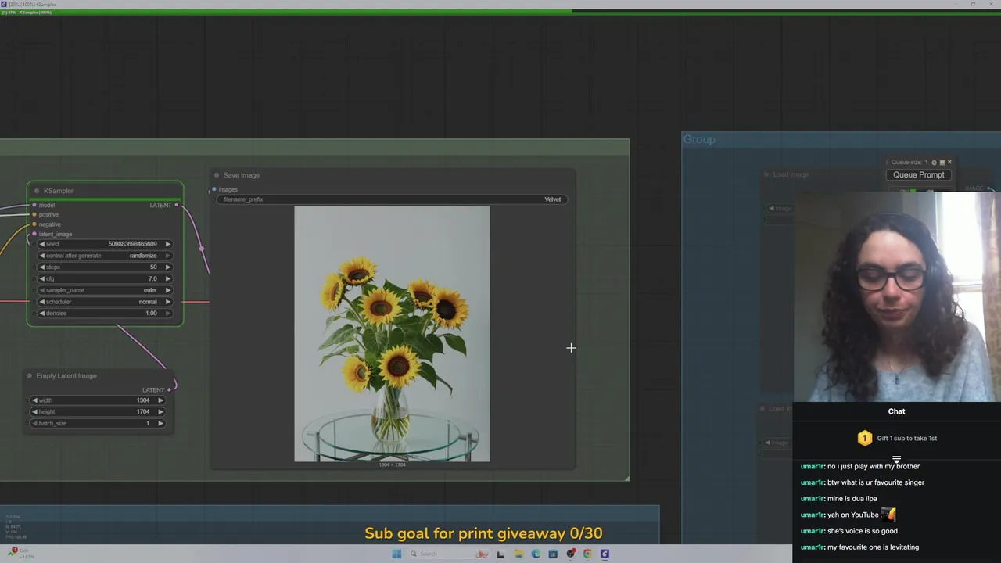
Task: Open the Windows Start menu
Action: click(396, 554)
